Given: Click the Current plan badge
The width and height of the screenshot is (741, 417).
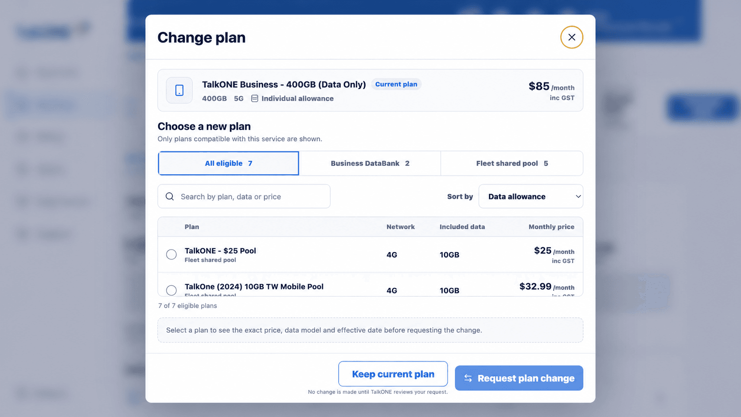Looking at the screenshot, I should [396, 84].
